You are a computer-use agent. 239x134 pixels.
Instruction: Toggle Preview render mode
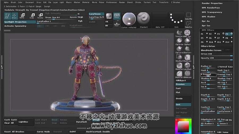pyautogui.click(x=183, y=84)
